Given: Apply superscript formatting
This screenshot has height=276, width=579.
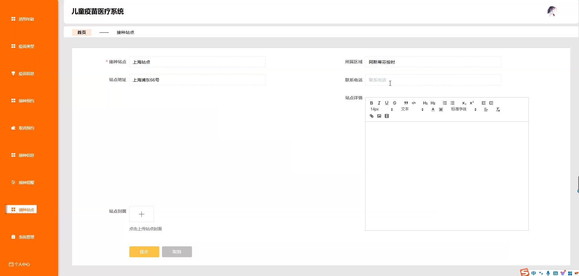Looking at the screenshot, I should pyautogui.click(x=472, y=103).
